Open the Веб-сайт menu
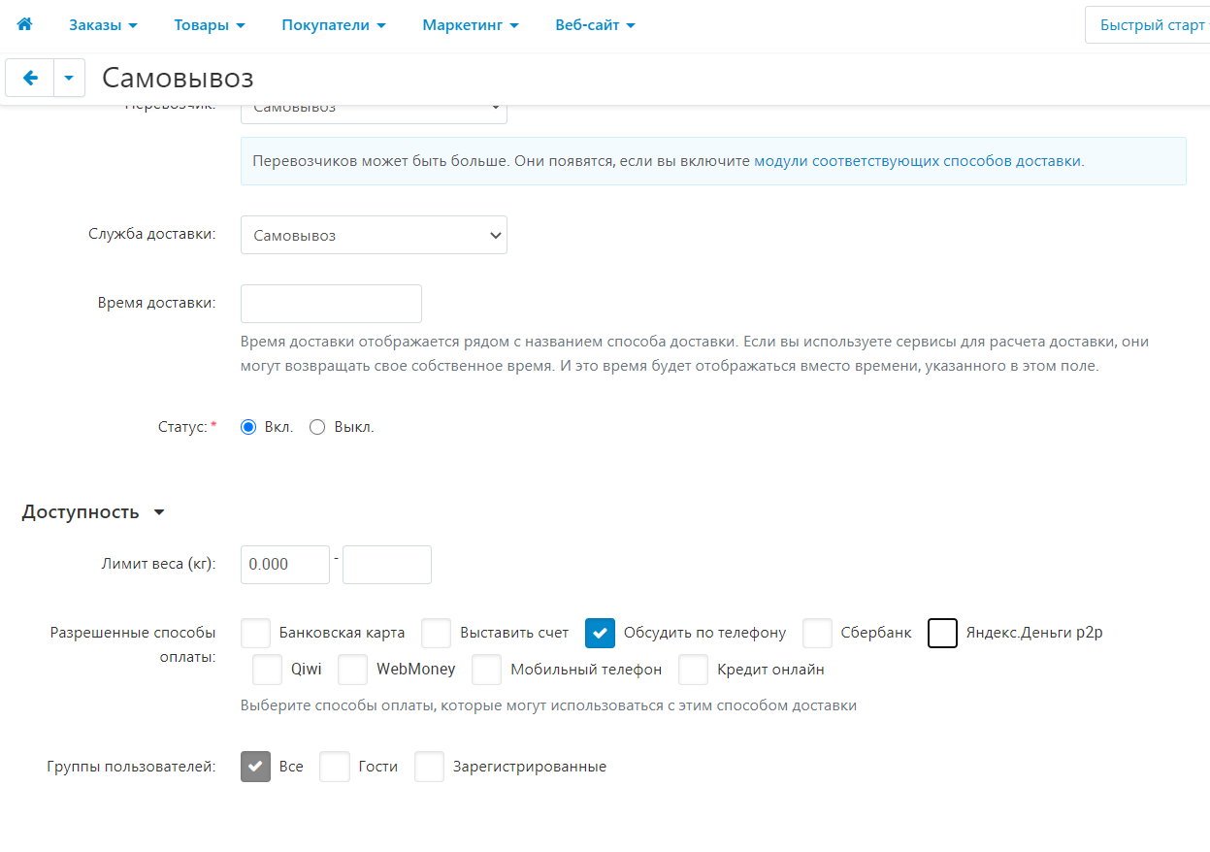Image resolution: width=1210 pixels, height=852 pixels. pyautogui.click(x=595, y=25)
